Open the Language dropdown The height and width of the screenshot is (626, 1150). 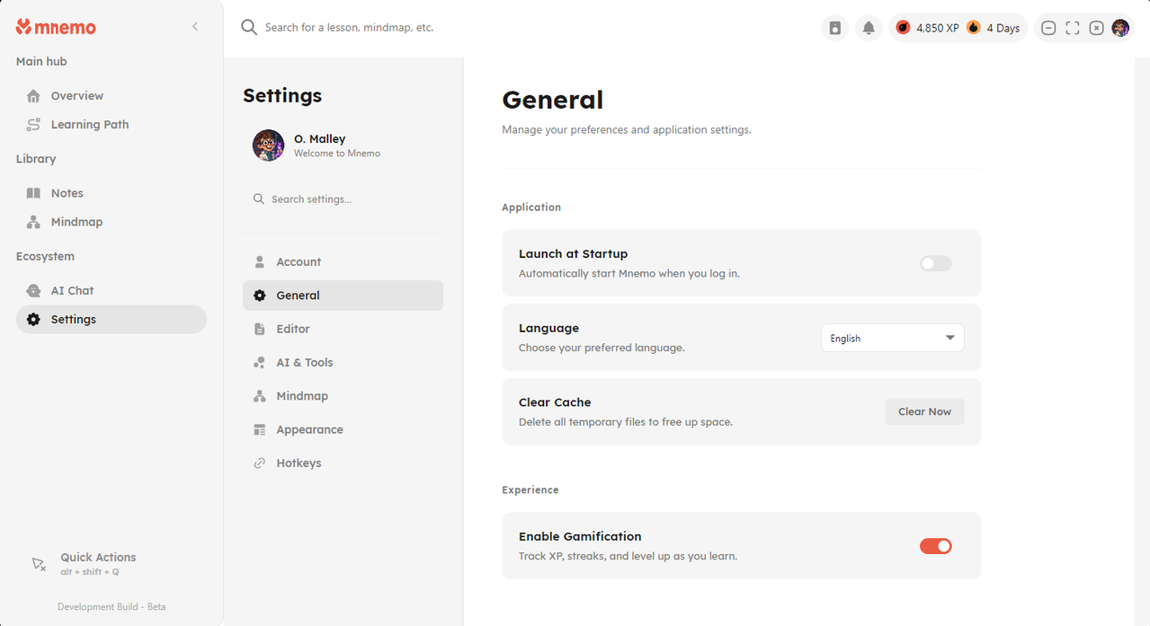[892, 338]
